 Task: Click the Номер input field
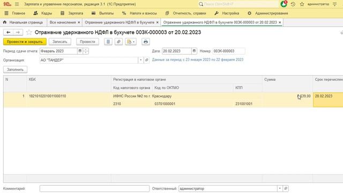click(x=229, y=51)
